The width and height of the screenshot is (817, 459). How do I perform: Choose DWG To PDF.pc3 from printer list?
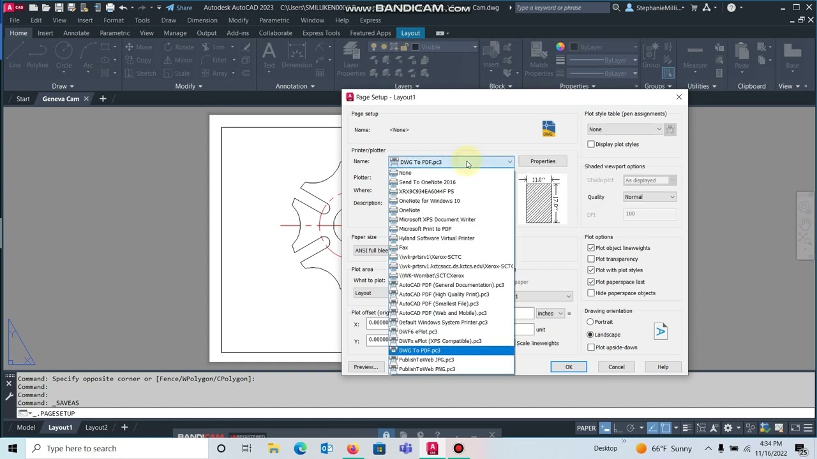tap(451, 351)
